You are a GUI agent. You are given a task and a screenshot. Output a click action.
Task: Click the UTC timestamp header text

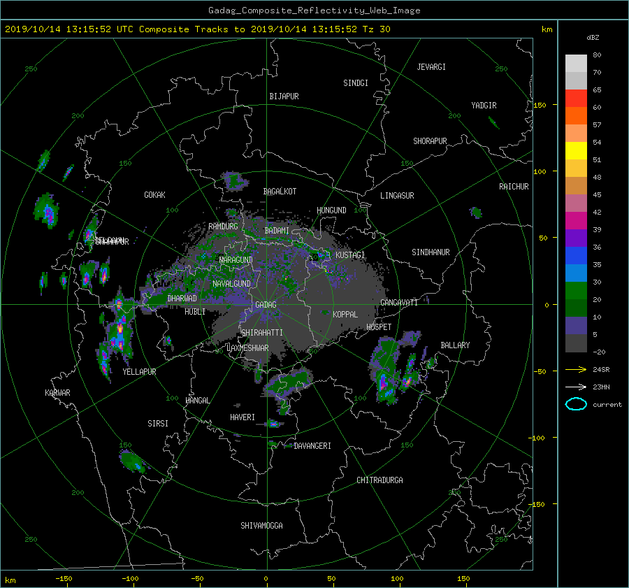pyautogui.click(x=197, y=29)
